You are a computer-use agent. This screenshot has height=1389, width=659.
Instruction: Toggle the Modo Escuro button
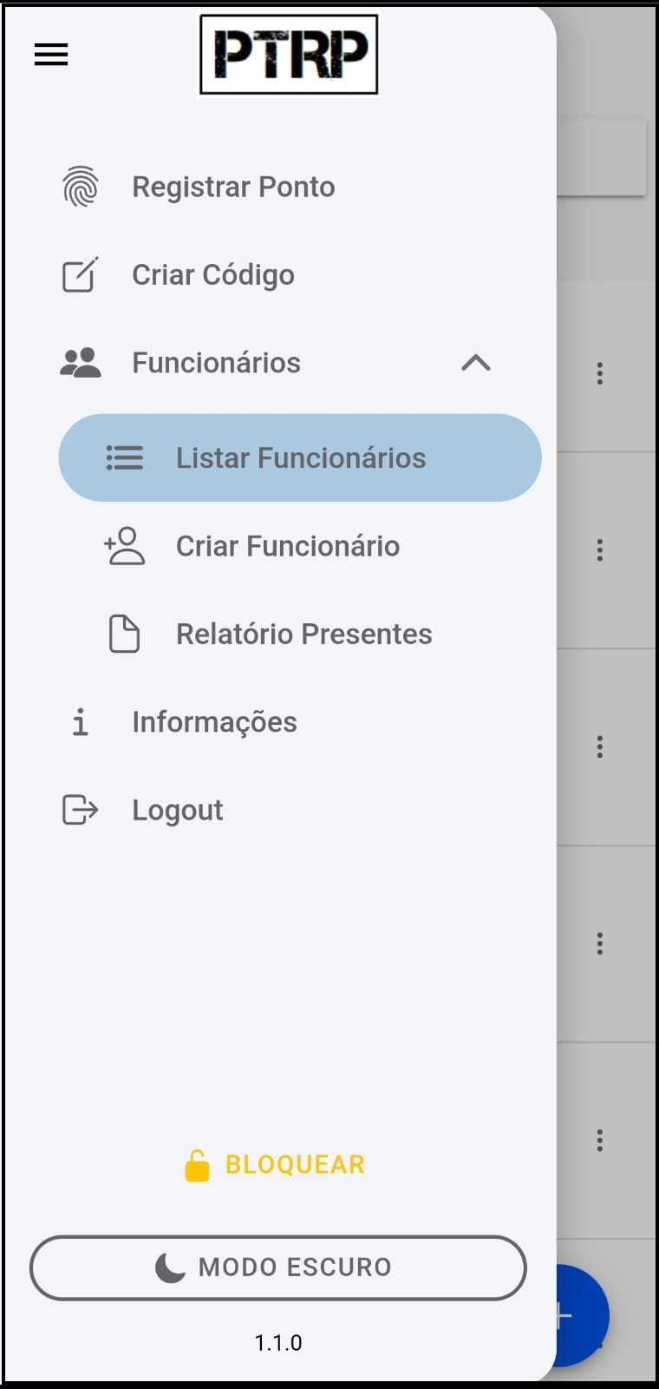[278, 1267]
